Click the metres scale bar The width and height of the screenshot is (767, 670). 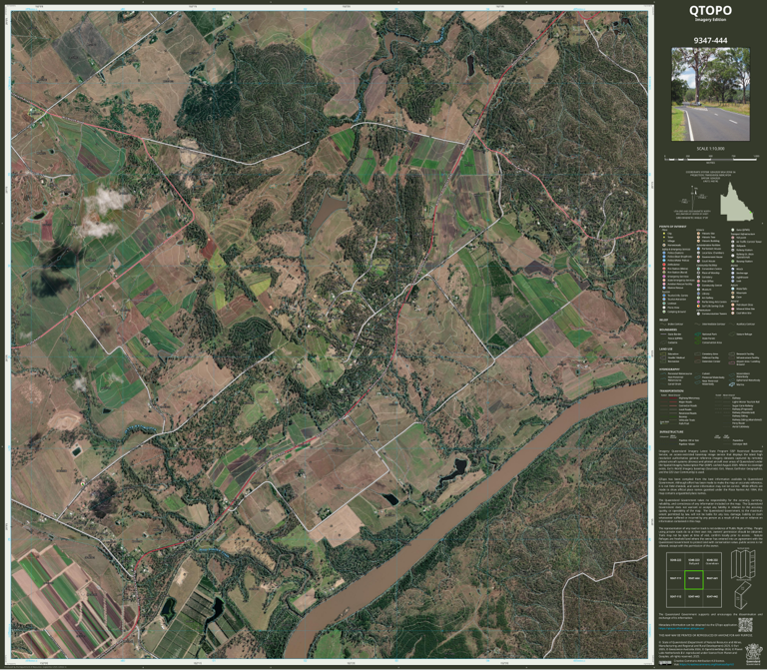(712, 159)
